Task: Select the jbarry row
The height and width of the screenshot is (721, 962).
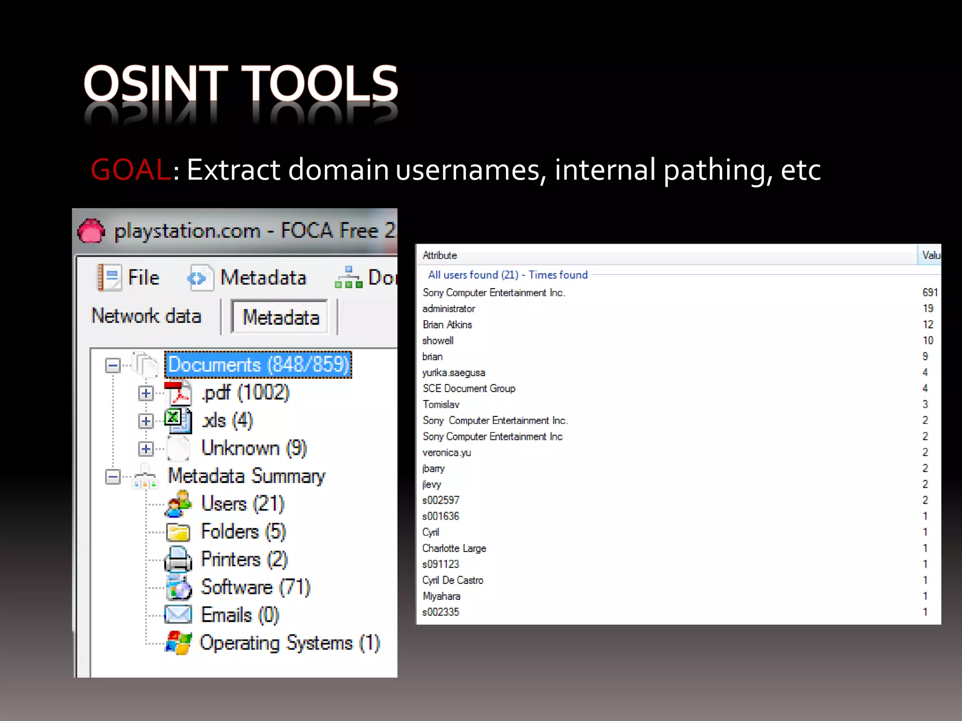Action: point(679,468)
